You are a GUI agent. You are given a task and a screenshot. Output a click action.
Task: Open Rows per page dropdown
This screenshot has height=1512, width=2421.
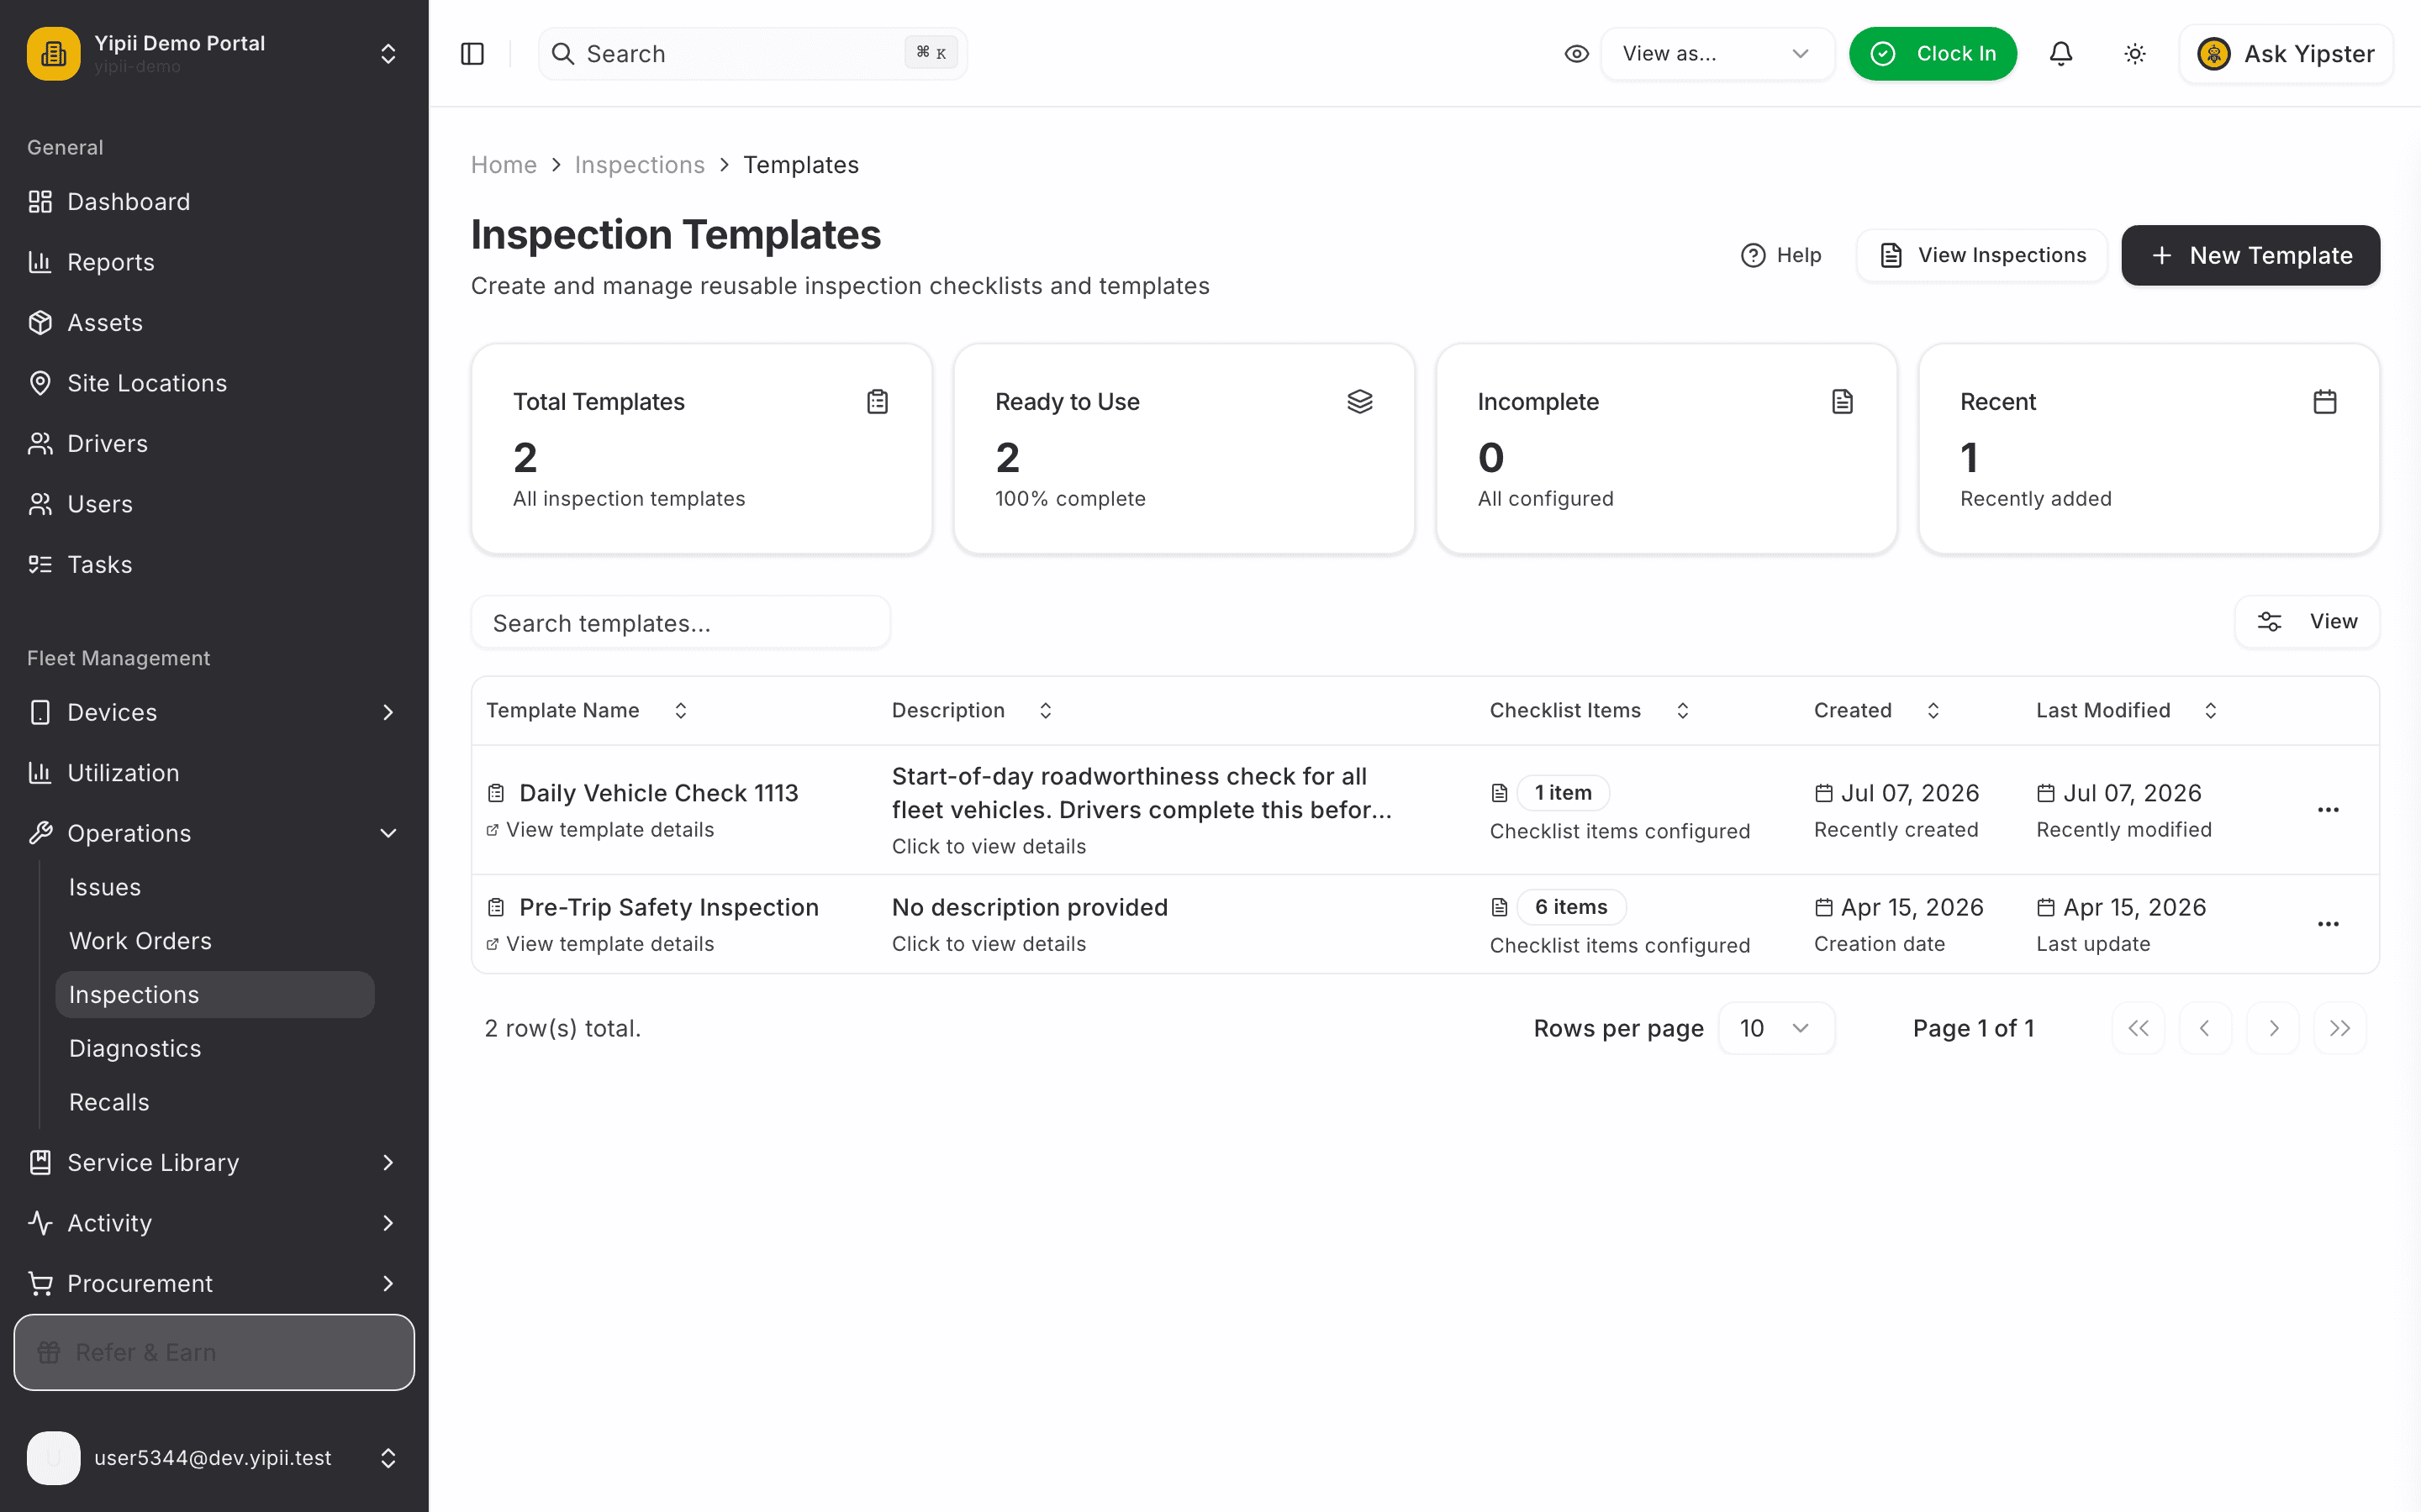click(x=1775, y=1028)
